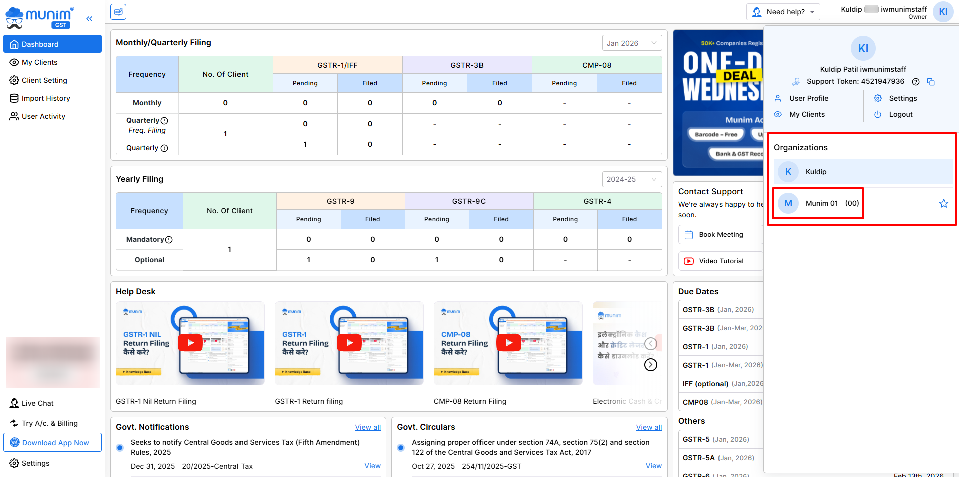Viewport: 959px width, 477px height.
Task: Click View all link for Govt. Notifications
Action: click(x=367, y=427)
